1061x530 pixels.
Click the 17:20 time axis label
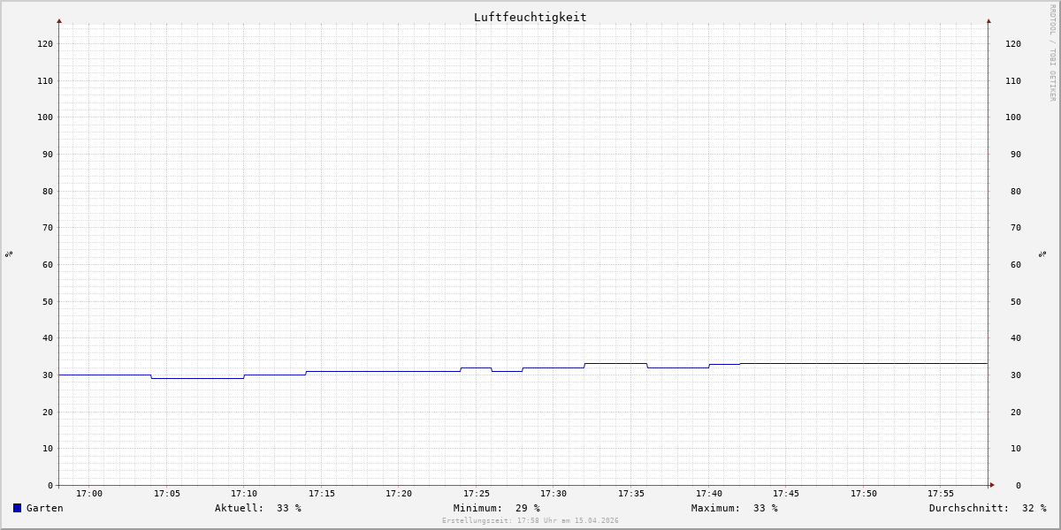399,493
